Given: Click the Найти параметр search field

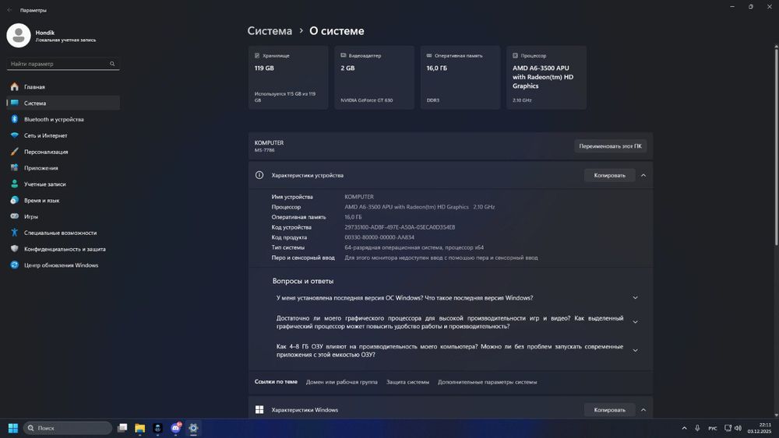Looking at the screenshot, I should tap(63, 64).
